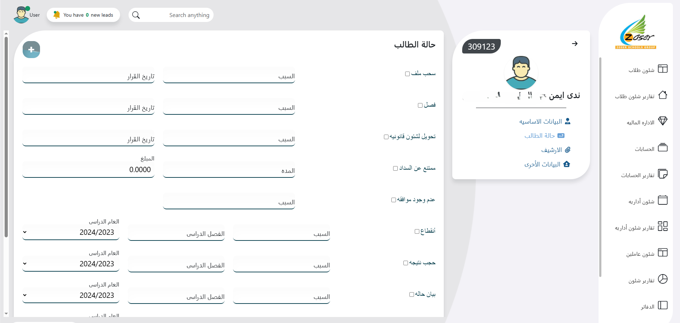
Task: Toggle the حجب نتيجة checkbox
Action: click(406, 263)
